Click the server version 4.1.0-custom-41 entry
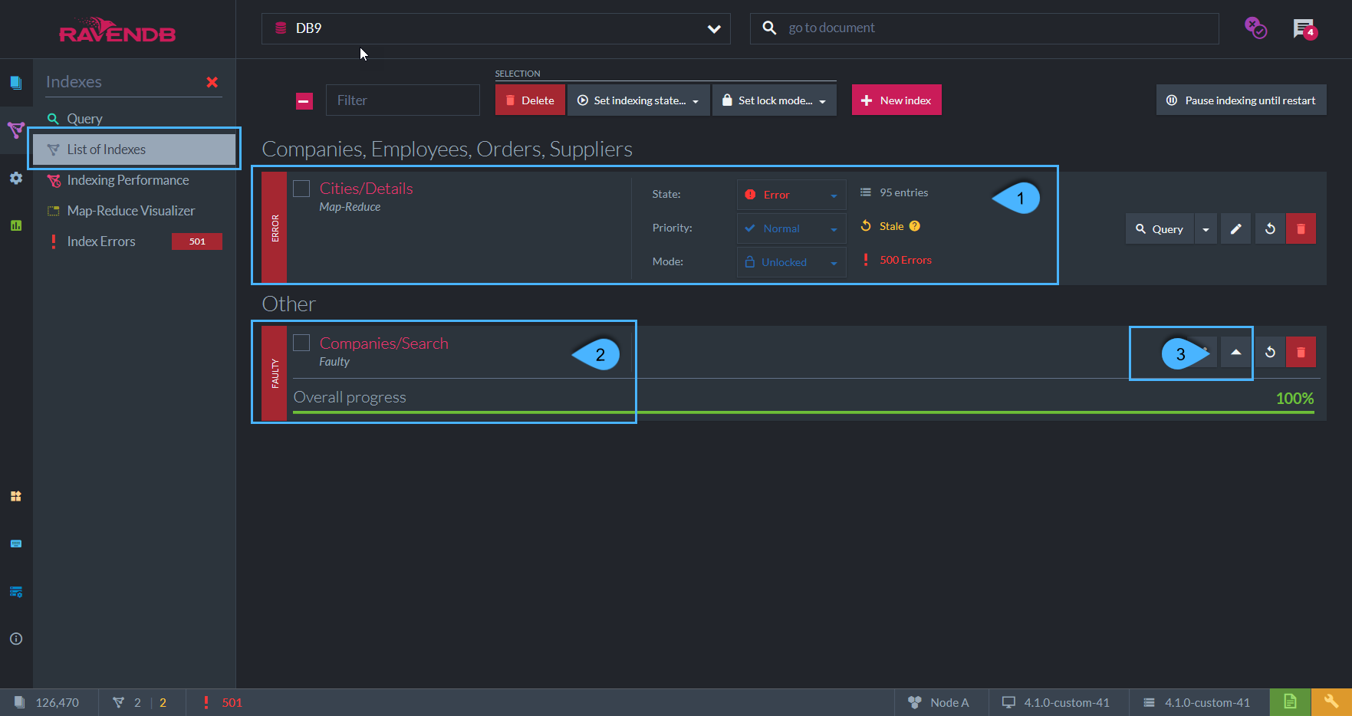This screenshot has height=716, width=1352. click(1196, 702)
